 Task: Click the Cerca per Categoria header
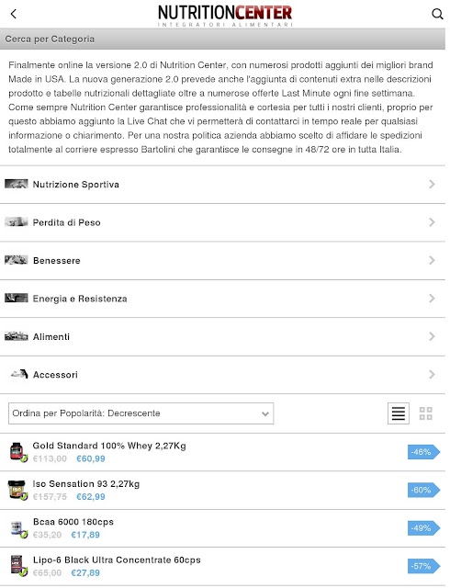coord(223,39)
